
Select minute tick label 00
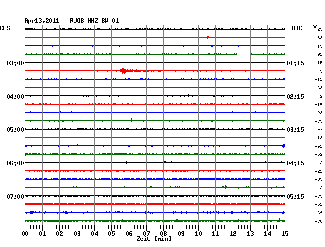(25, 233)
